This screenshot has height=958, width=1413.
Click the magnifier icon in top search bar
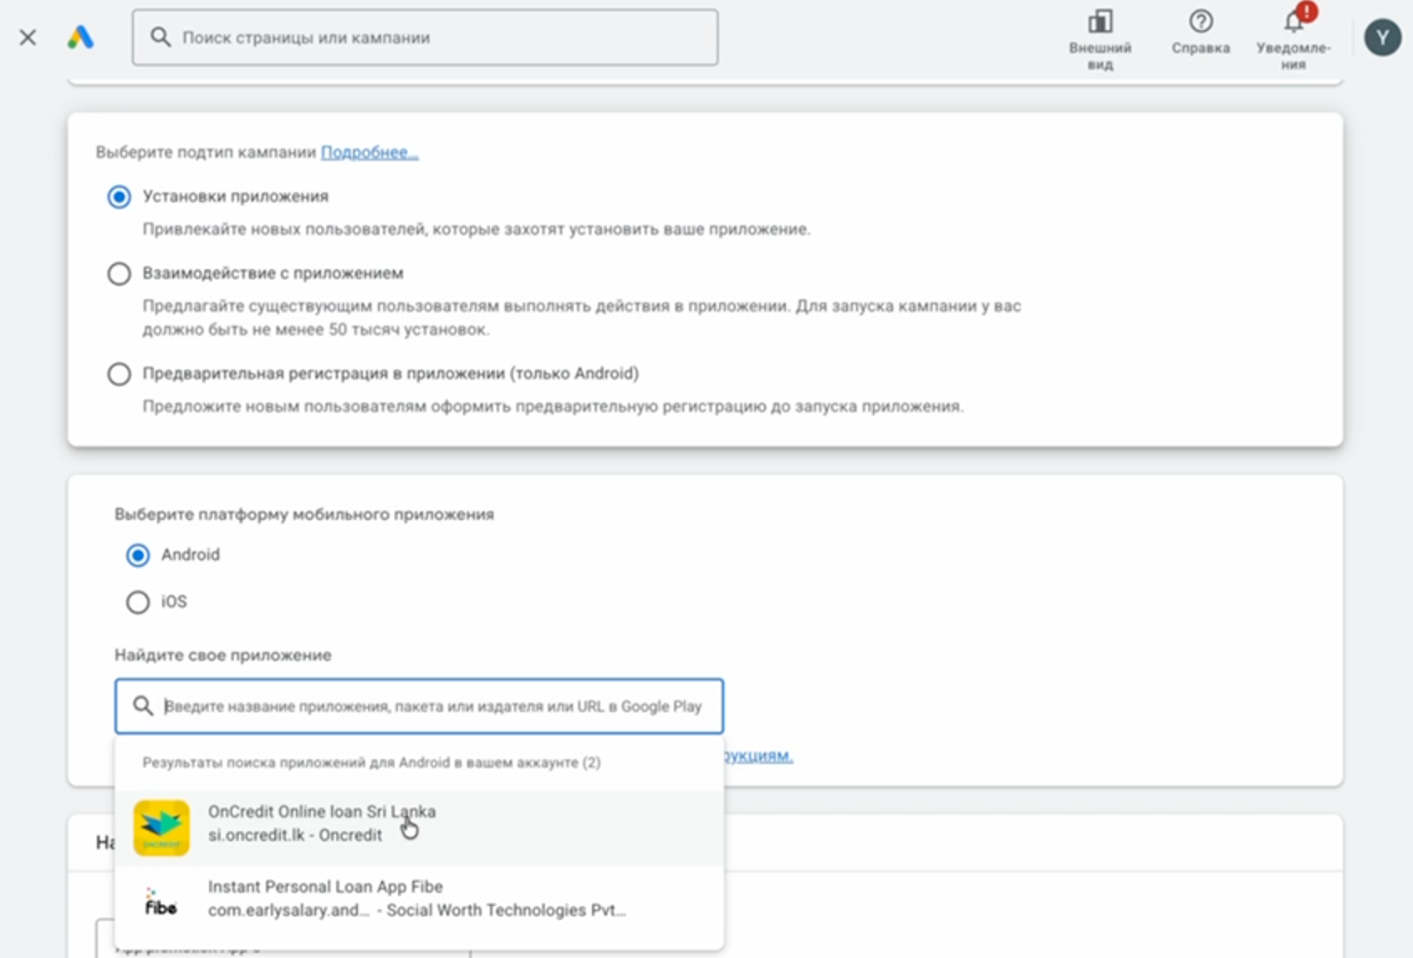pos(161,37)
